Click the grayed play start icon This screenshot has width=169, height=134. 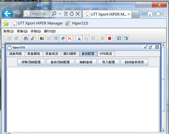pyautogui.click(x=102, y=38)
